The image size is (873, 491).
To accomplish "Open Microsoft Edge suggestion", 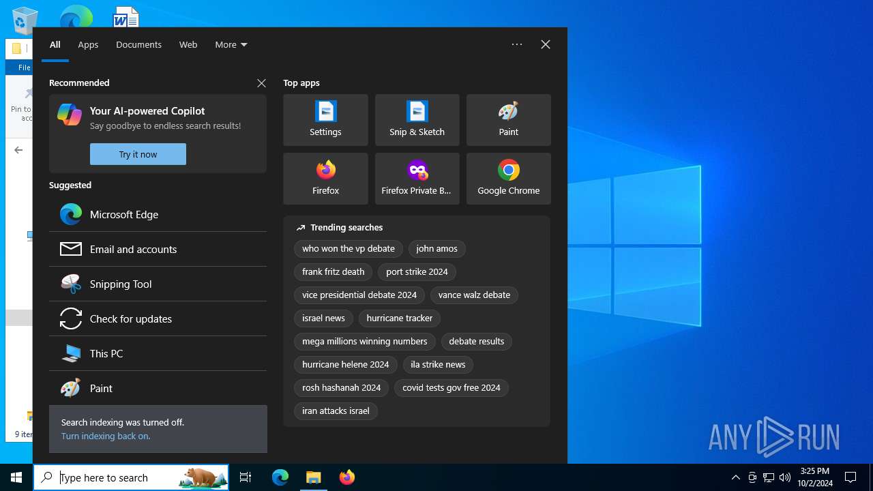I will (158, 214).
